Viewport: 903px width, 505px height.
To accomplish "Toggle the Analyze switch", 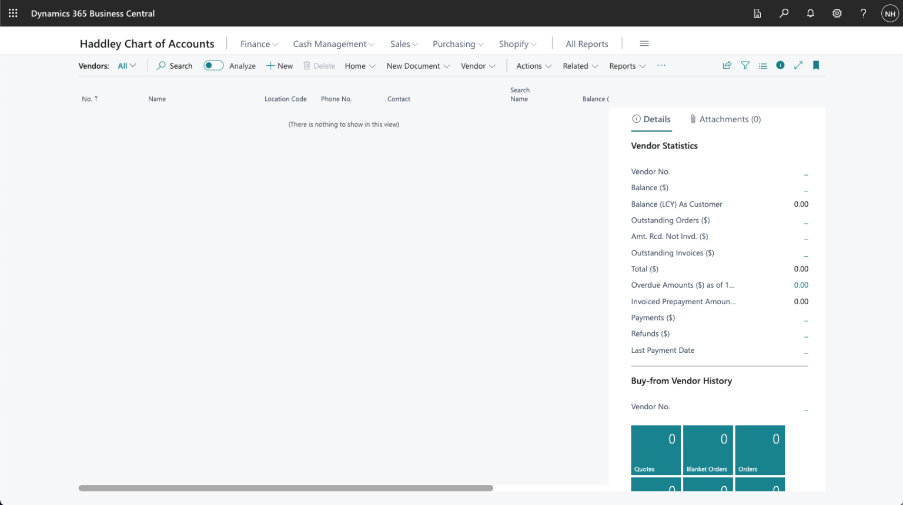I will tap(213, 66).
